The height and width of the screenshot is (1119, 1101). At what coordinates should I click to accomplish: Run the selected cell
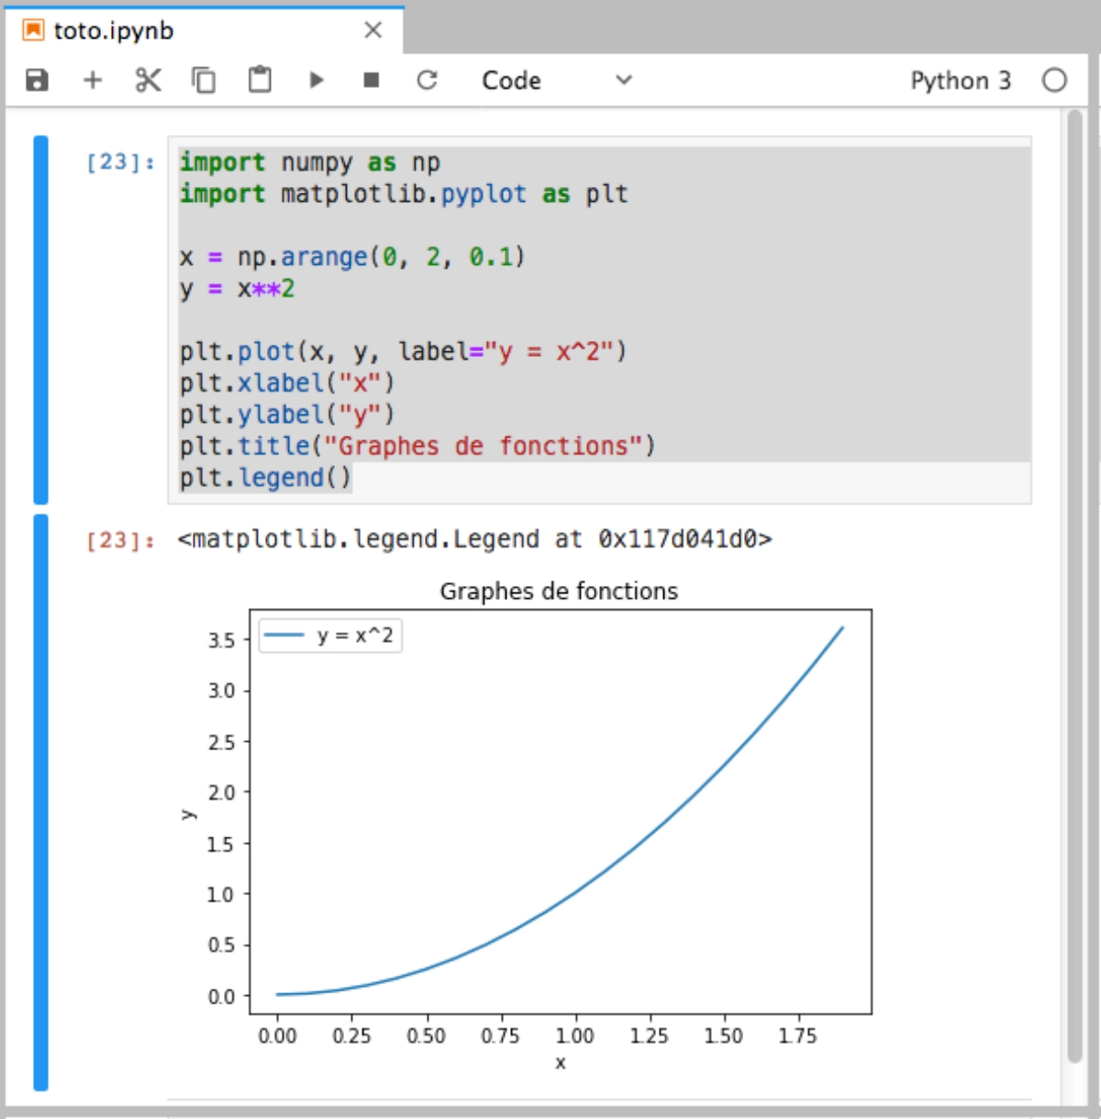coord(317,81)
